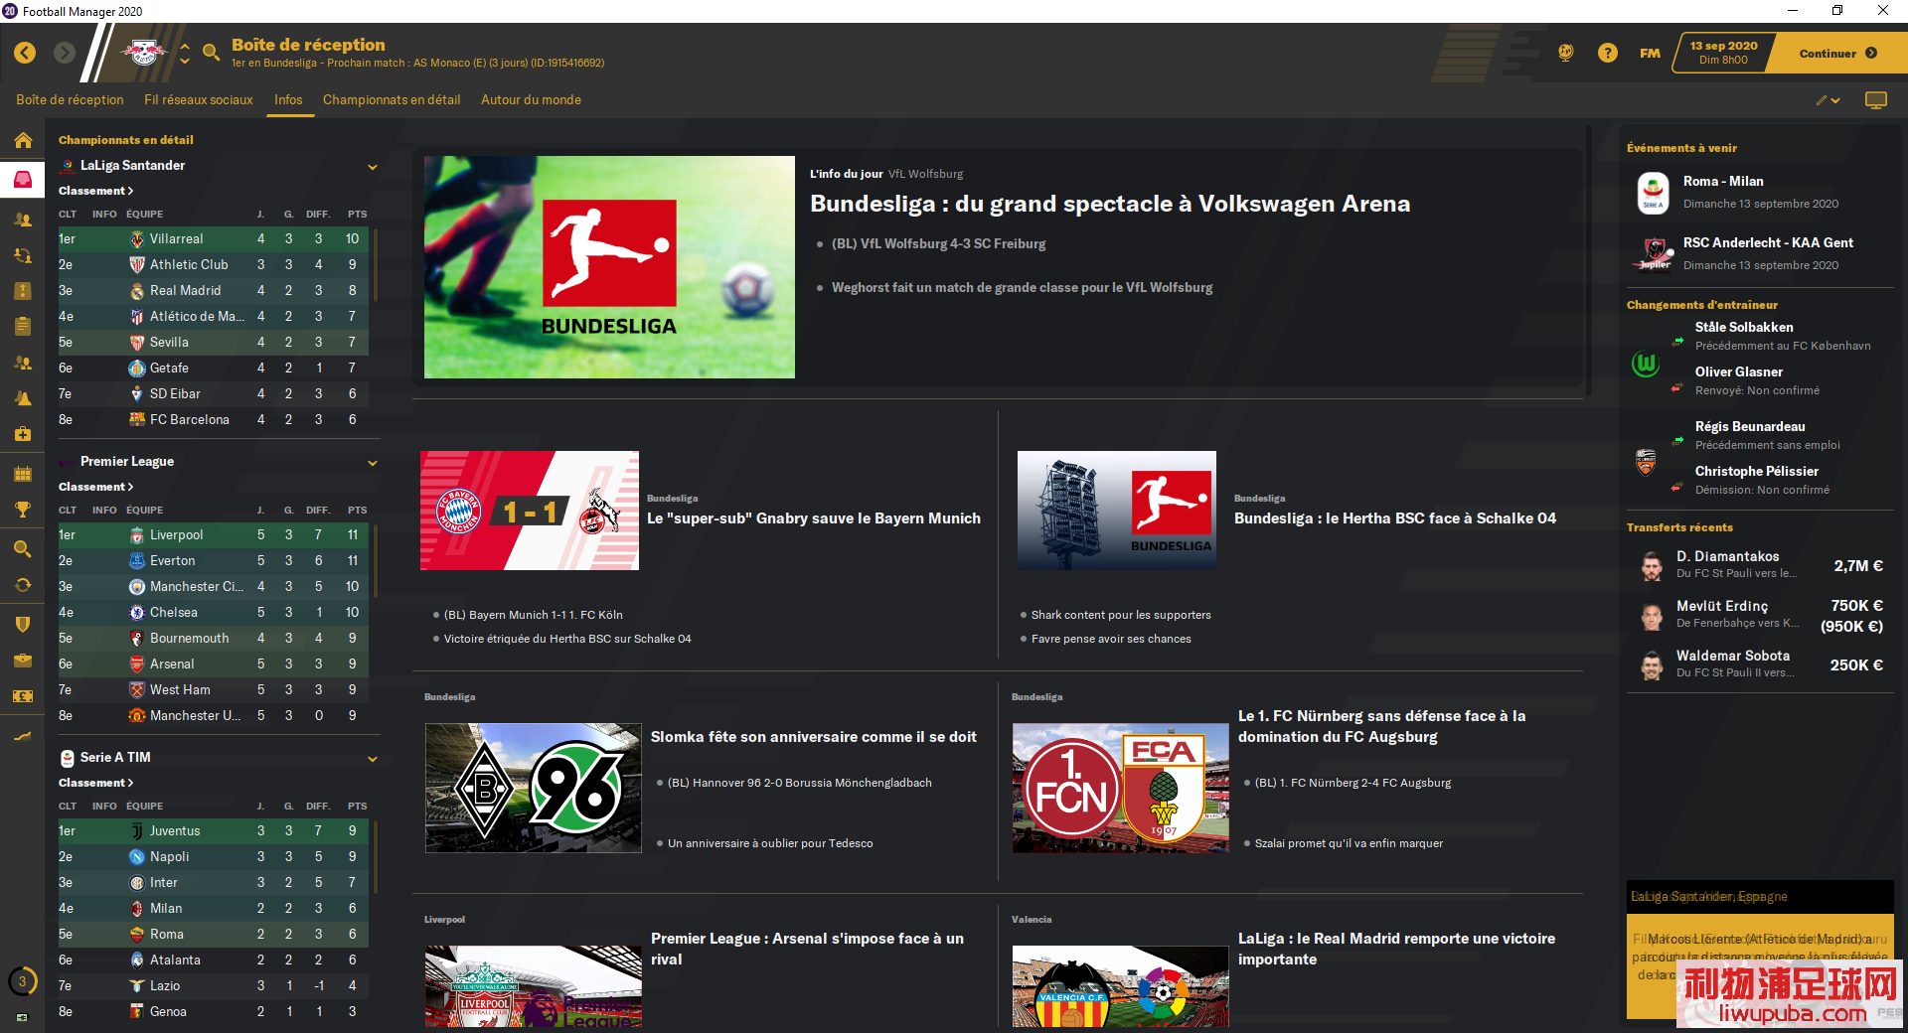This screenshot has height=1033, width=1908.
Task: Click the RB Leipzig club badge
Action: [x=144, y=53]
